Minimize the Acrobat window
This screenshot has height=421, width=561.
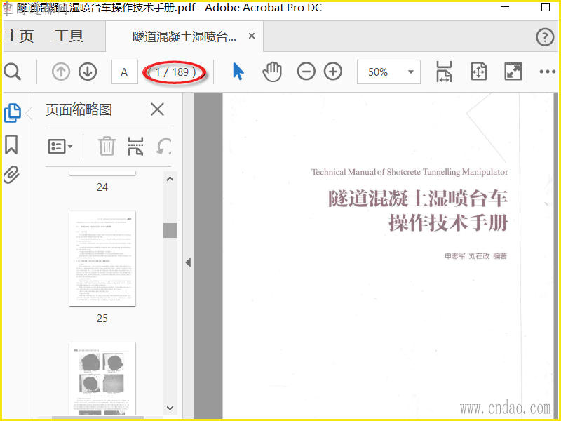[505, 7]
